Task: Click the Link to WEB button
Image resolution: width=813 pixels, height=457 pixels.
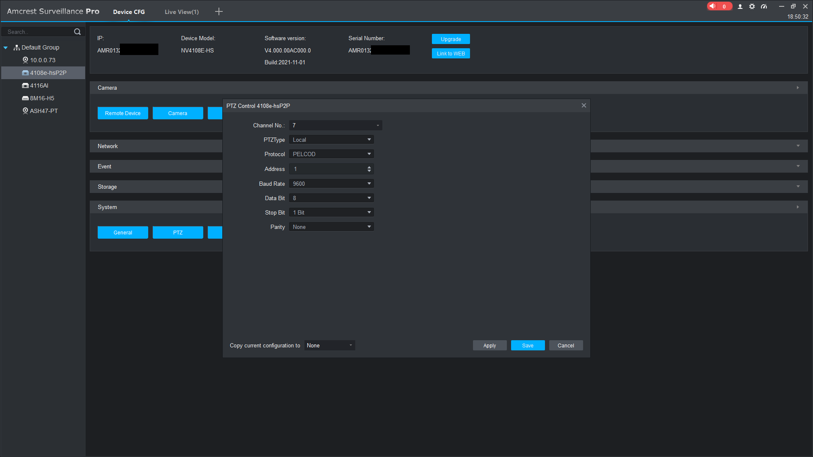Action: 451,53
